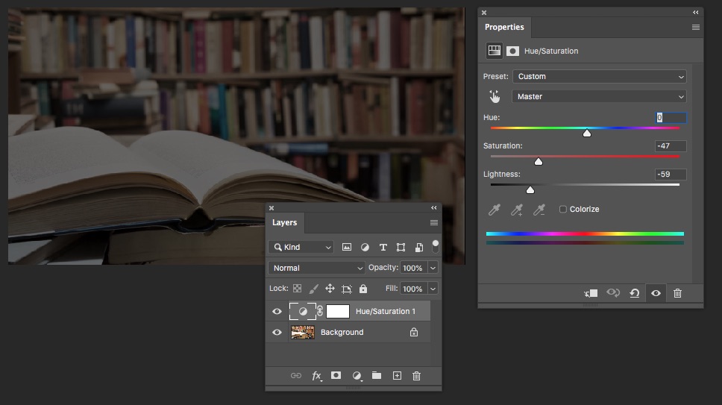Click the Lightness value field

click(x=671, y=175)
